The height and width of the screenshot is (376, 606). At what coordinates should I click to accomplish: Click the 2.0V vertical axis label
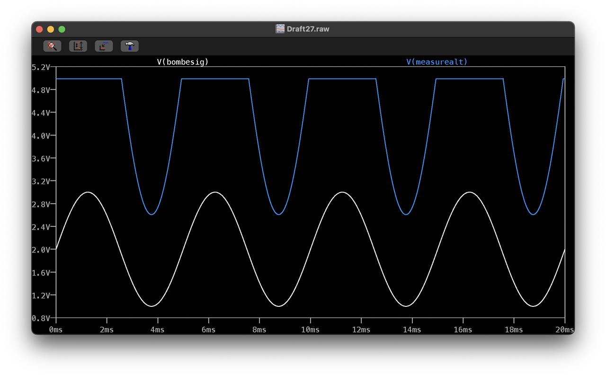coord(41,250)
